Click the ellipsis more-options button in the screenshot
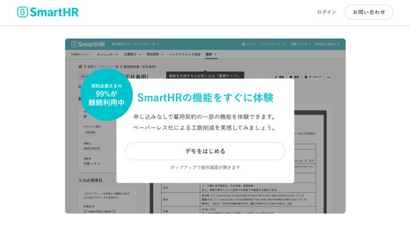Image resolution: width=410 pixels, height=232 pixels. [x=329, y=77]
